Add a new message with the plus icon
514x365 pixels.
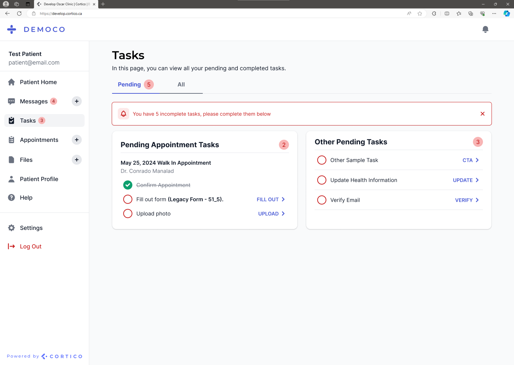coord(77,101)
